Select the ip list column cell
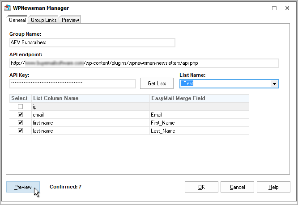This screenshot has width=298, height=205. [x=90, y=107]
